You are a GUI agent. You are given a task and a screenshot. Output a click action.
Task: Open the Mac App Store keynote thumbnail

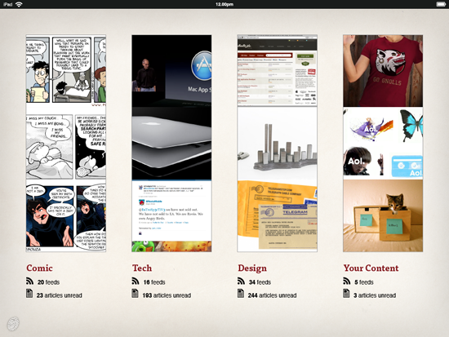coord(171,71)
